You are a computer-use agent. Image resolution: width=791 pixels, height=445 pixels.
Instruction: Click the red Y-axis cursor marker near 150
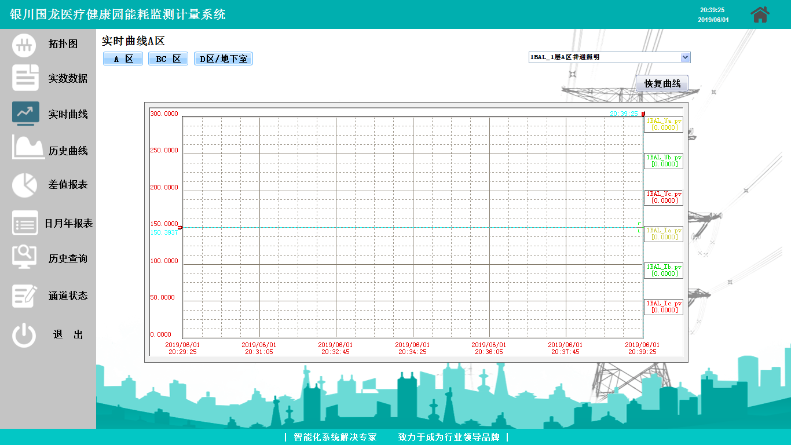pyautogui.click(x=180, y=228)
